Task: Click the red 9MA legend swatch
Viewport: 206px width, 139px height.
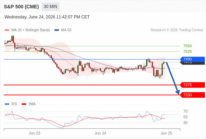Action: coord(24,104)
